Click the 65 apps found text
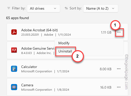The image size is (131, 96). (17, 18)
